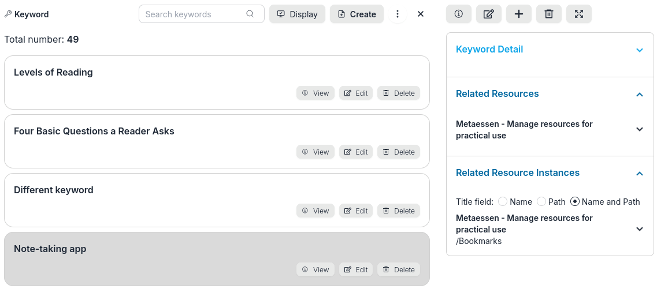The height and width of the screenshot is (289, 657).
Task: Close the Keyword panel with X
Action: pyautogui.click(x=421, y=14)
